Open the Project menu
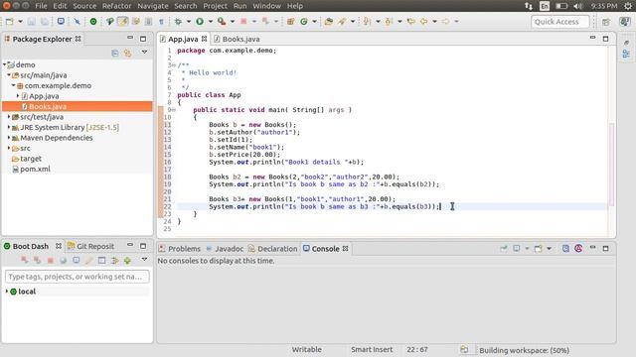The width and height of the screenshot is (636, 357). pos(215,6)
